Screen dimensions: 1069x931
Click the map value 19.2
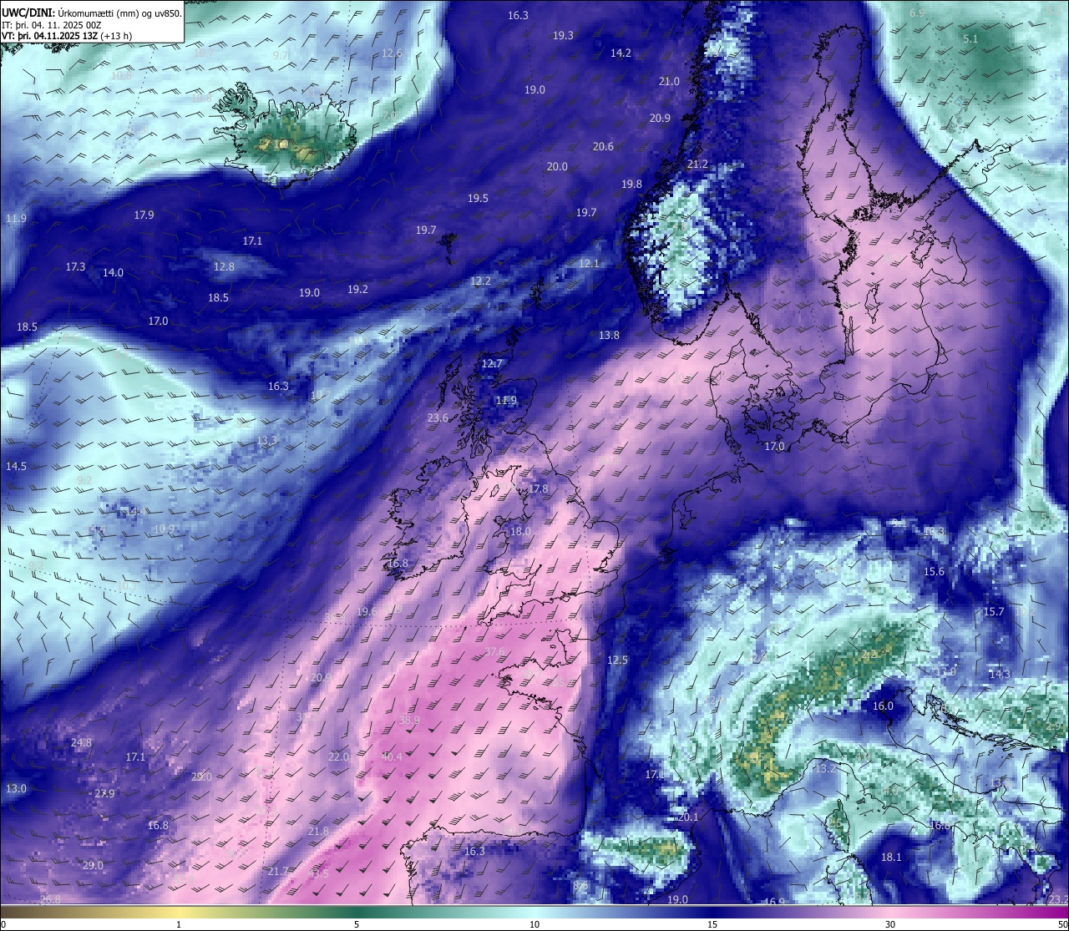pyautogui.click(x=357, y=289)
